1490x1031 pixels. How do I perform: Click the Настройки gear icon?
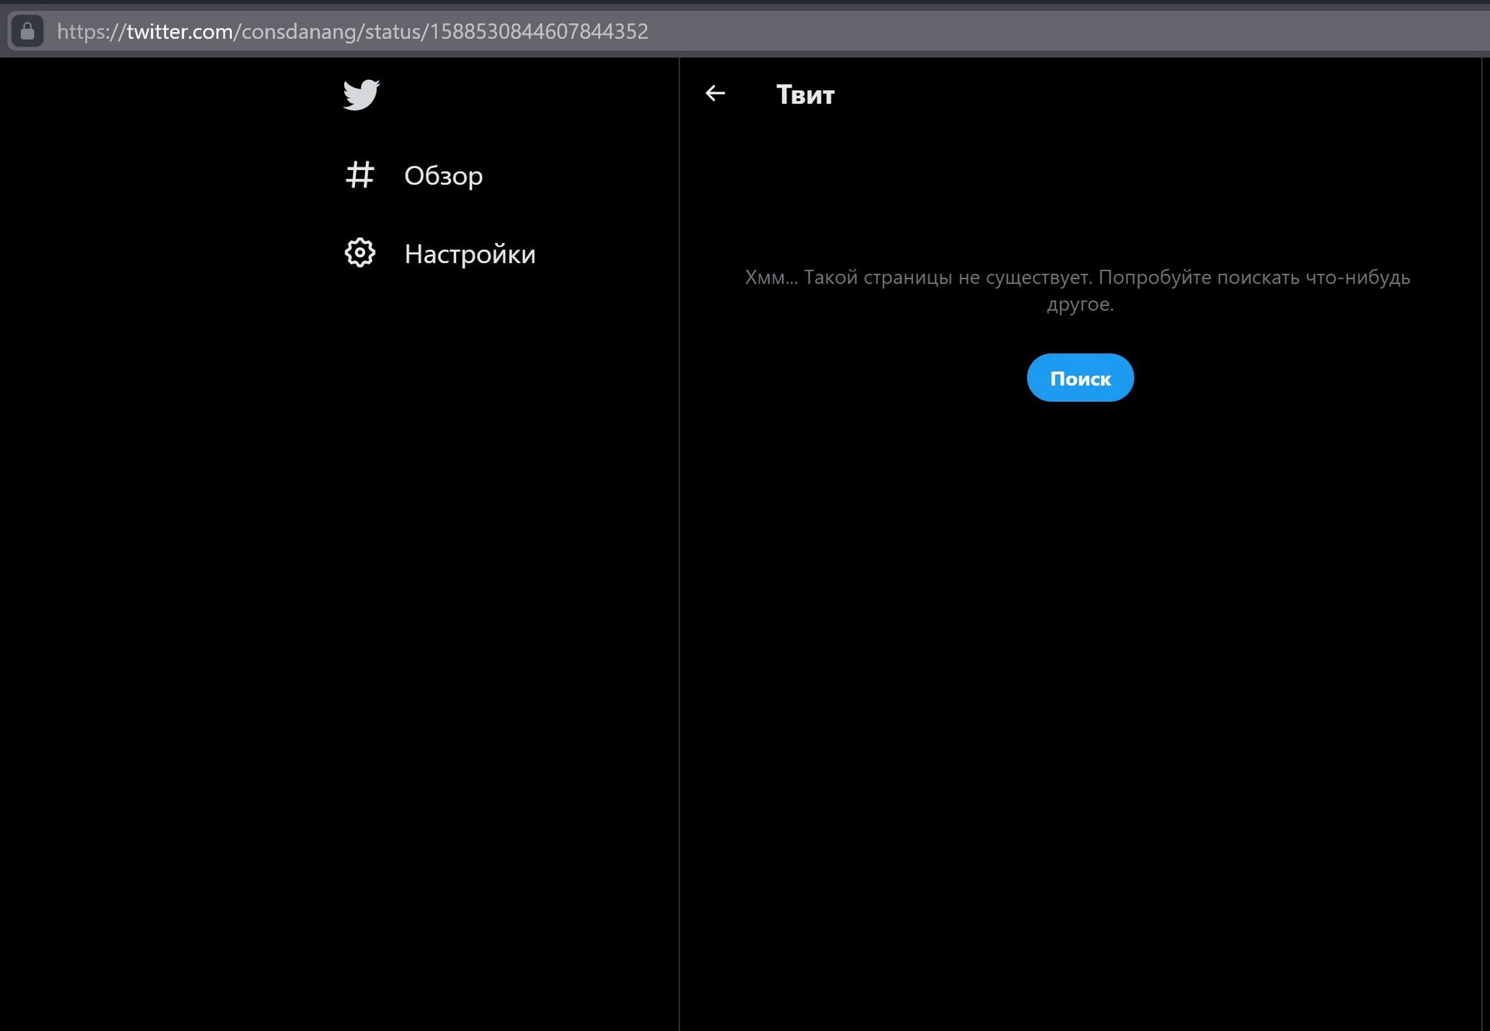click(359, 253)
